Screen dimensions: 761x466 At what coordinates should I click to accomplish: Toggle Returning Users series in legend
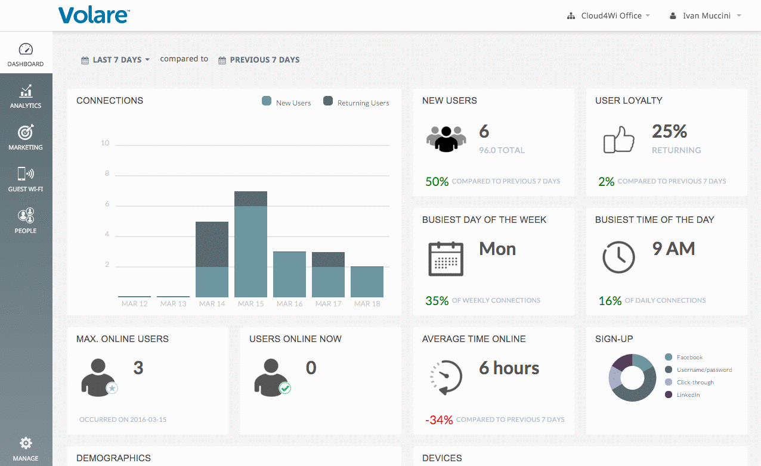(x=356, y=102)
